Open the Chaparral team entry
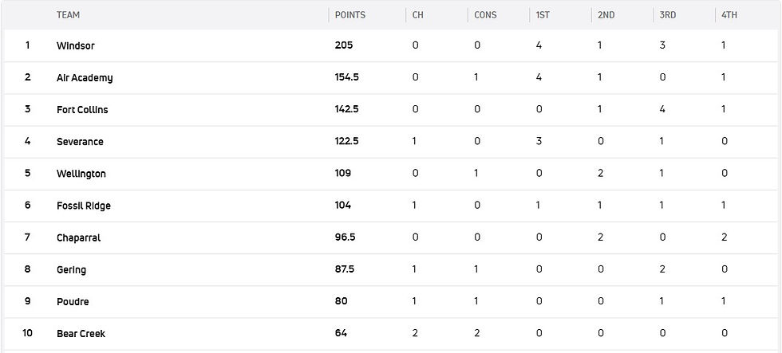The image size is (782, 353). [78, 237]
